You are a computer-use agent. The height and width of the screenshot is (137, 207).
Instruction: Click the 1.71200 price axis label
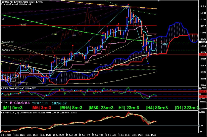(x=203, y=20)
